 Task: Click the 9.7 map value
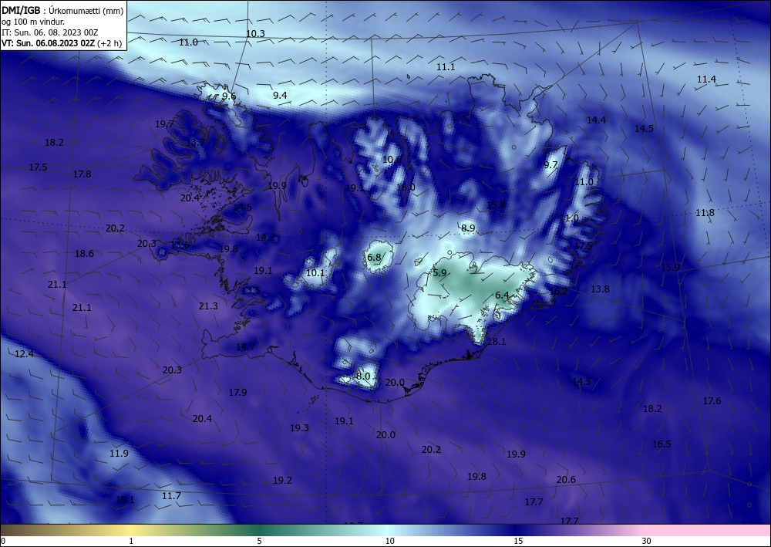point(550,164)
